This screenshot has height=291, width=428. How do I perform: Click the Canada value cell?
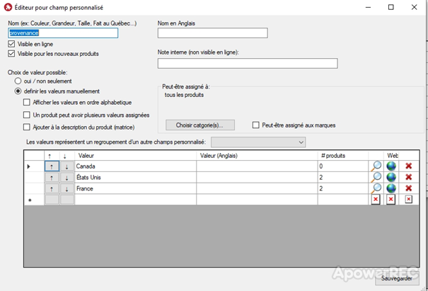coord(135,166)
